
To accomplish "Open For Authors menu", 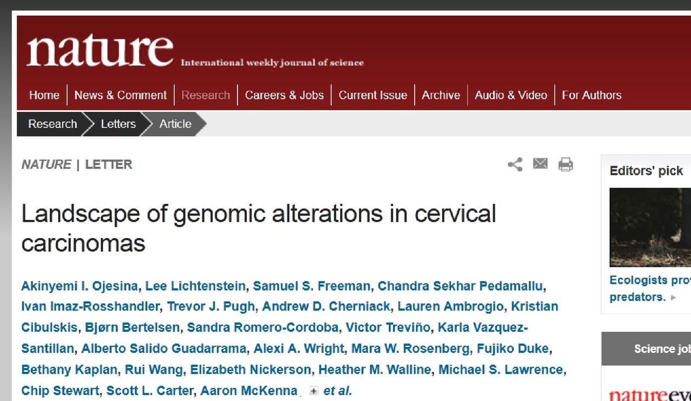I will [x=591, y=95].
